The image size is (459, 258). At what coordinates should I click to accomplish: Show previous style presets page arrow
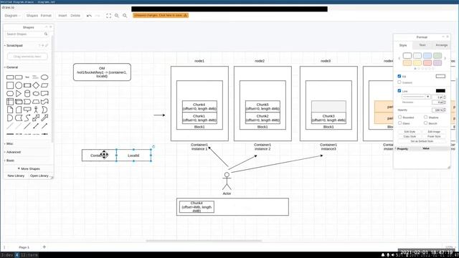(399, 59)
